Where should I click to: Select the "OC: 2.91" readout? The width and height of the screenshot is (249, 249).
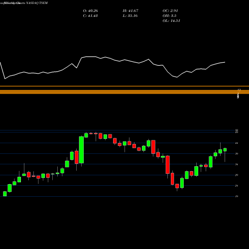click(x=170, y=11)
